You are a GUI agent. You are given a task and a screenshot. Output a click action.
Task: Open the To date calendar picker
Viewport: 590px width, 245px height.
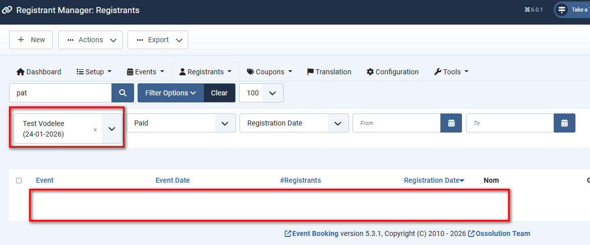564,123
